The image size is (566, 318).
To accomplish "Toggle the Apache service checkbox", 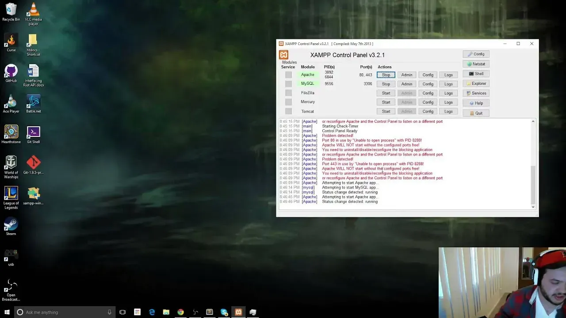I will [x=288, y=75].
